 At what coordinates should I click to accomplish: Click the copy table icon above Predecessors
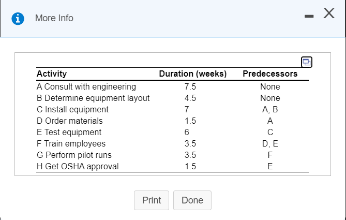[307, 63]
